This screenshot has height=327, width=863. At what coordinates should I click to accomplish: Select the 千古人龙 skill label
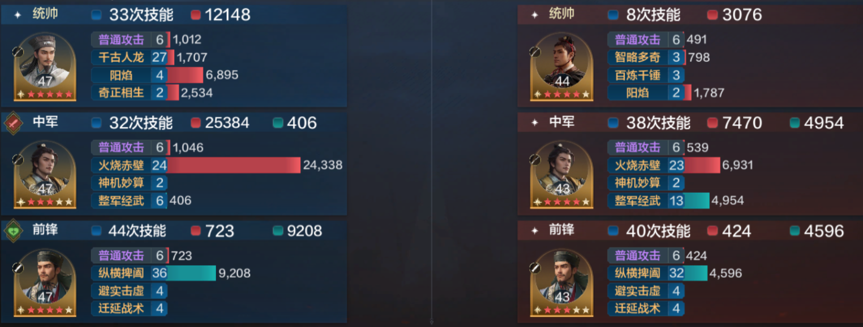tap(121, 57)
